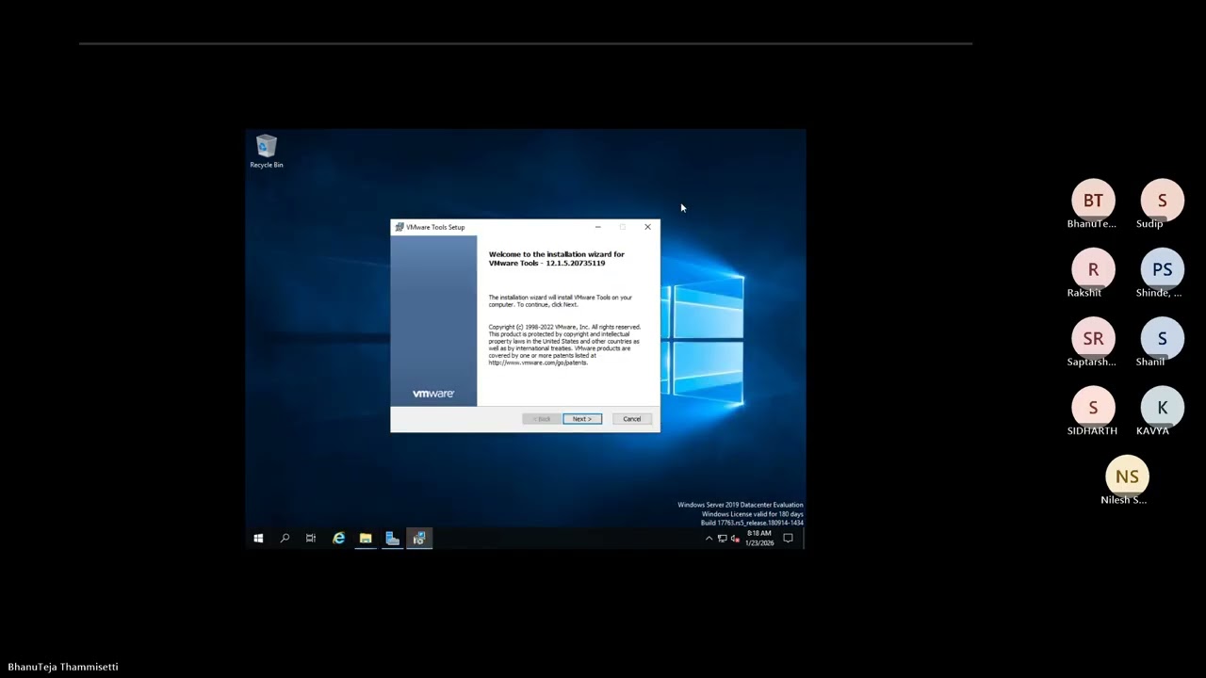The height and width of the screenshot is (678, 1206).
Task: Open File Explorer from the taskbar
Action: point(366,539)
